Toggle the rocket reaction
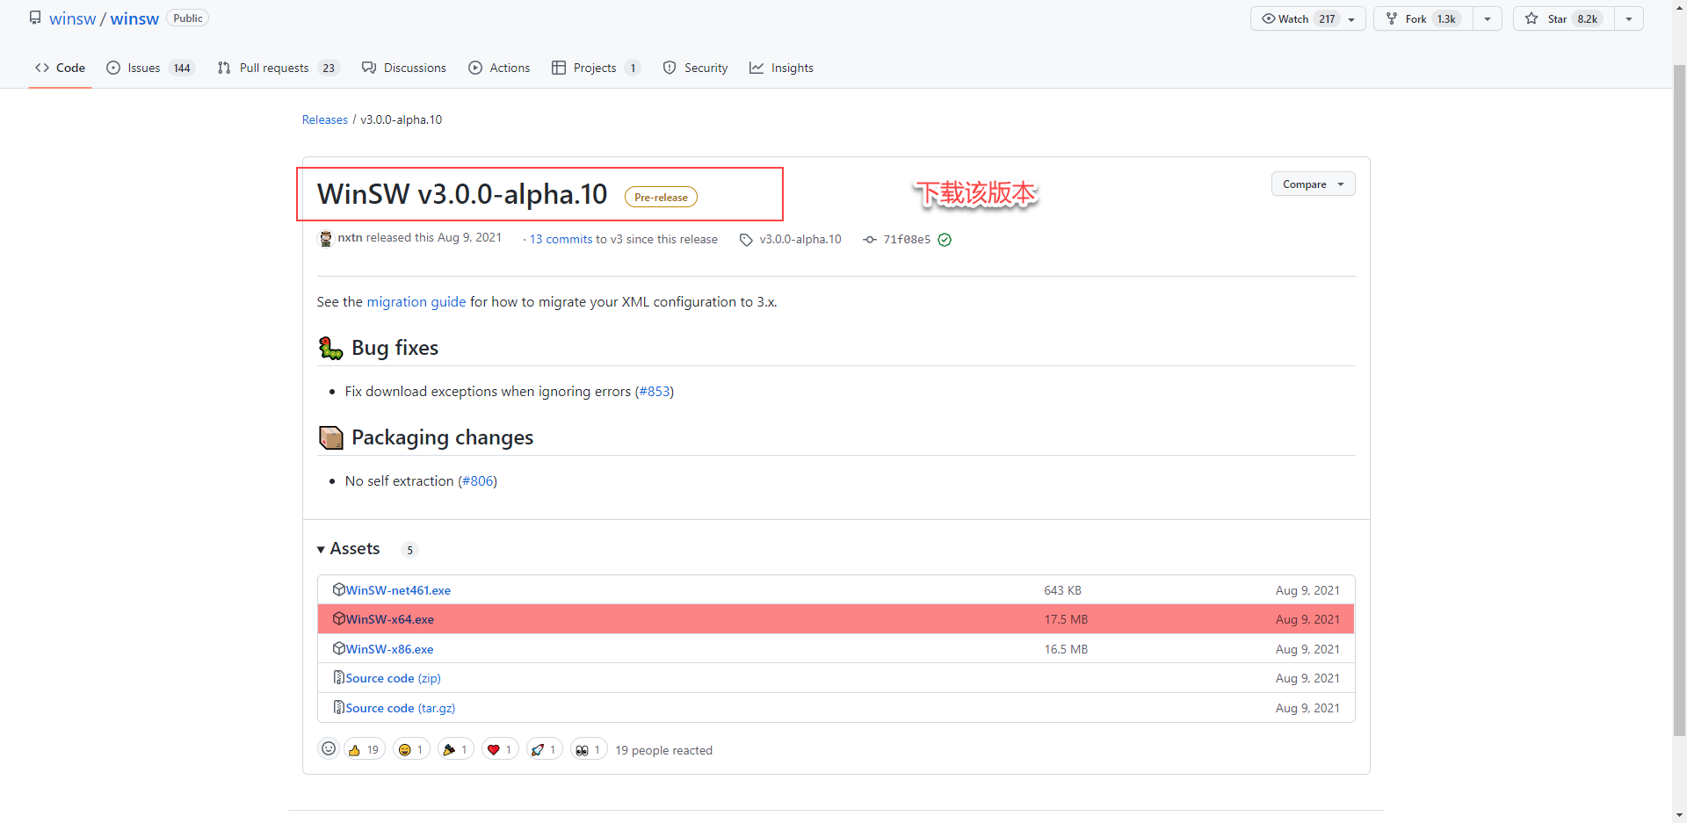1687x823 pixels. click(x=544, y=749)
